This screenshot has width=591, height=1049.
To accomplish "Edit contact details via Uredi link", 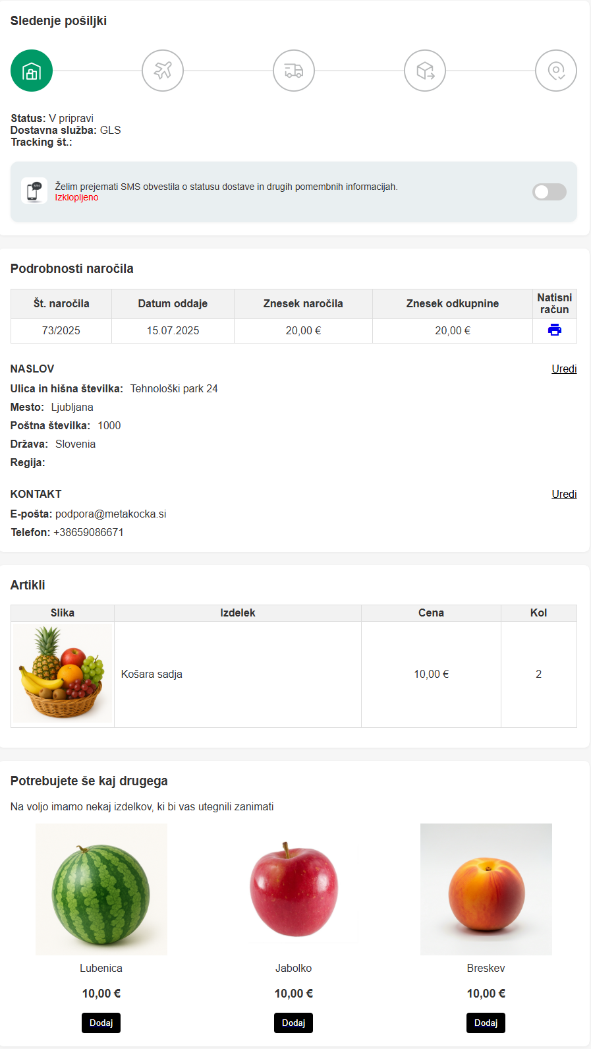I will (564, 494).
